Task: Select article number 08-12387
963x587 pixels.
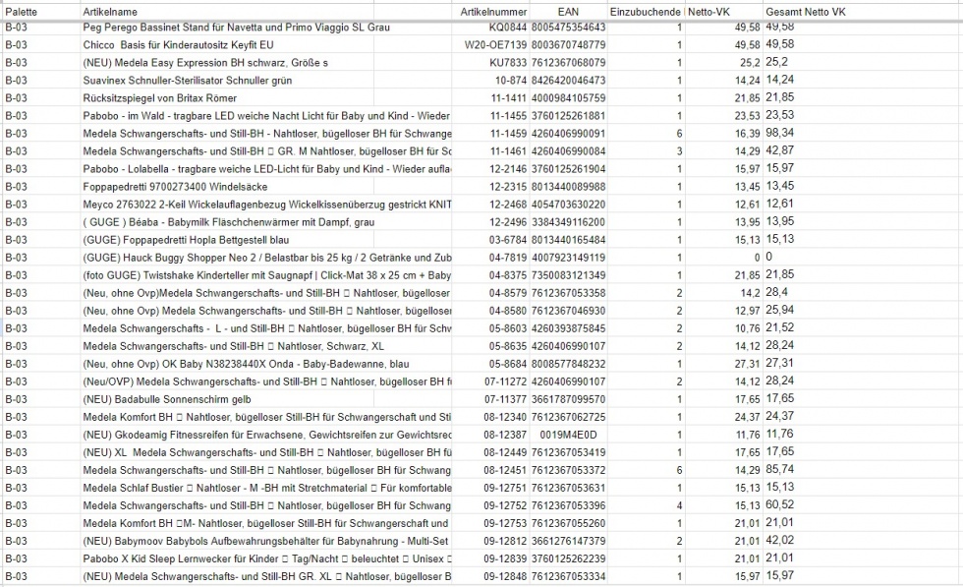Action: pyautogui.click(x=505, y=436)
